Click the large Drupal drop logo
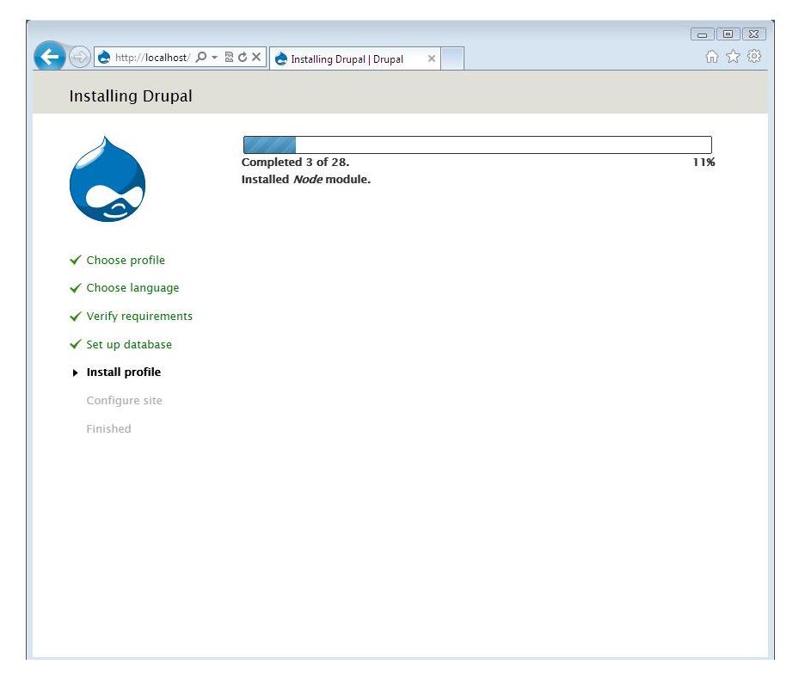Image resolution: width=805 pixels, height=689 pixels. click(108, 180)
